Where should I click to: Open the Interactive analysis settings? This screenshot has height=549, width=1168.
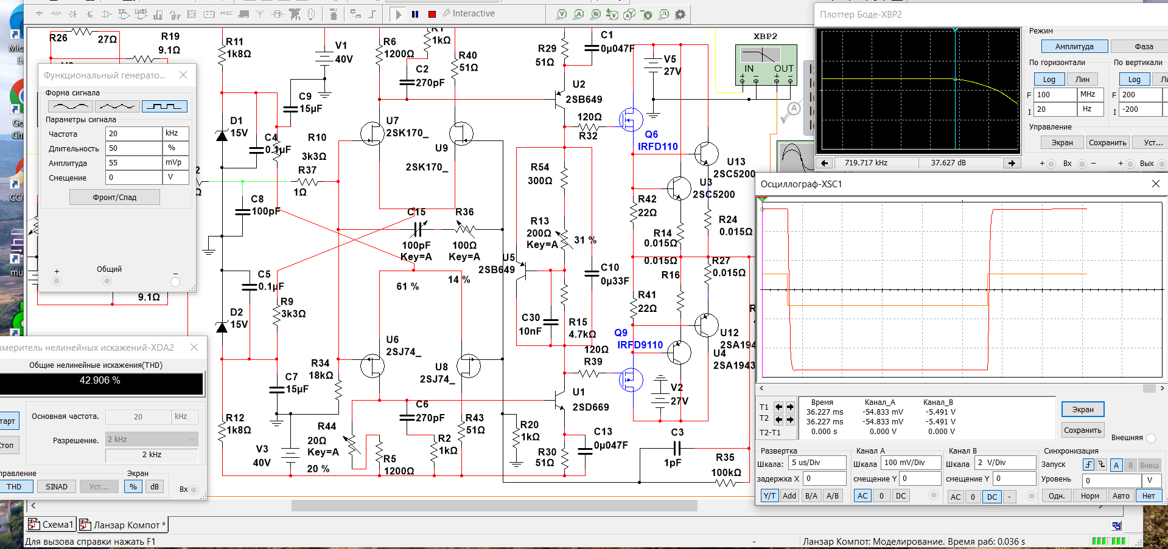(469, 13)
